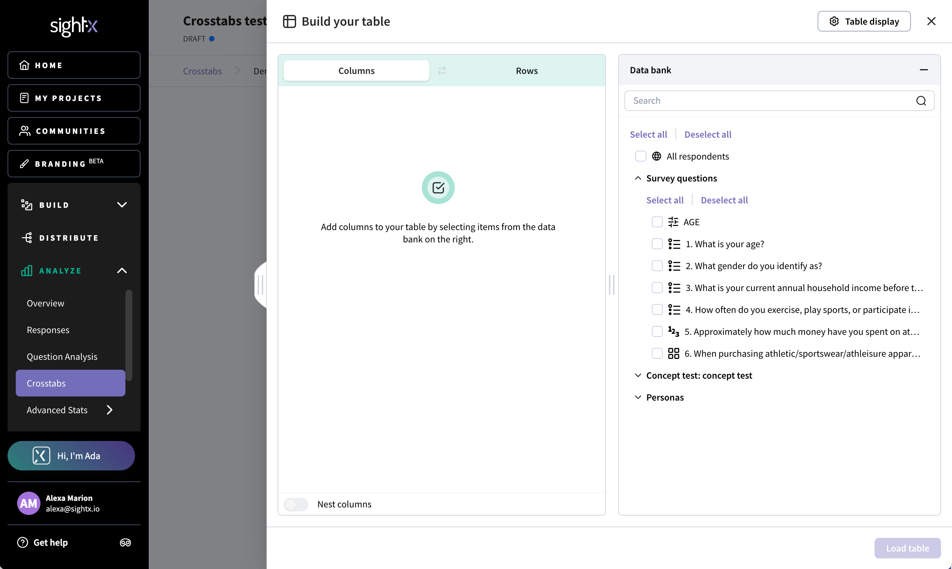Viewport: 952px width, 569px height.
Task: Check the household income question checkbox
Action: coord(657,288)
